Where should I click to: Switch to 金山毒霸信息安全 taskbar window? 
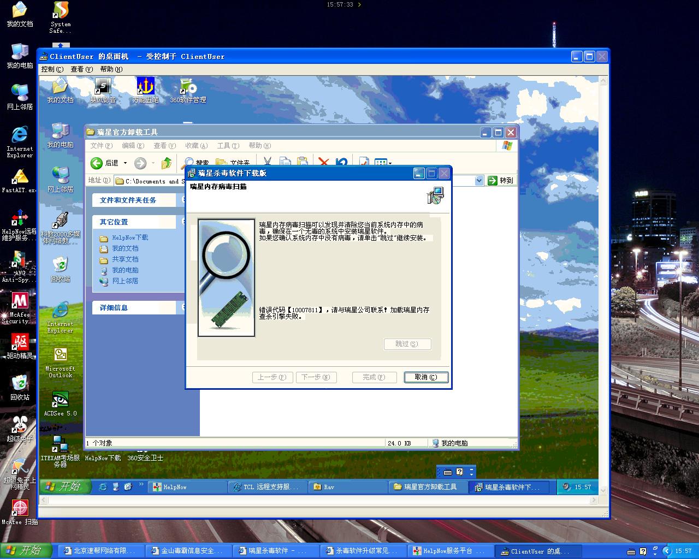pyautogui.click(x=188, y=551)
